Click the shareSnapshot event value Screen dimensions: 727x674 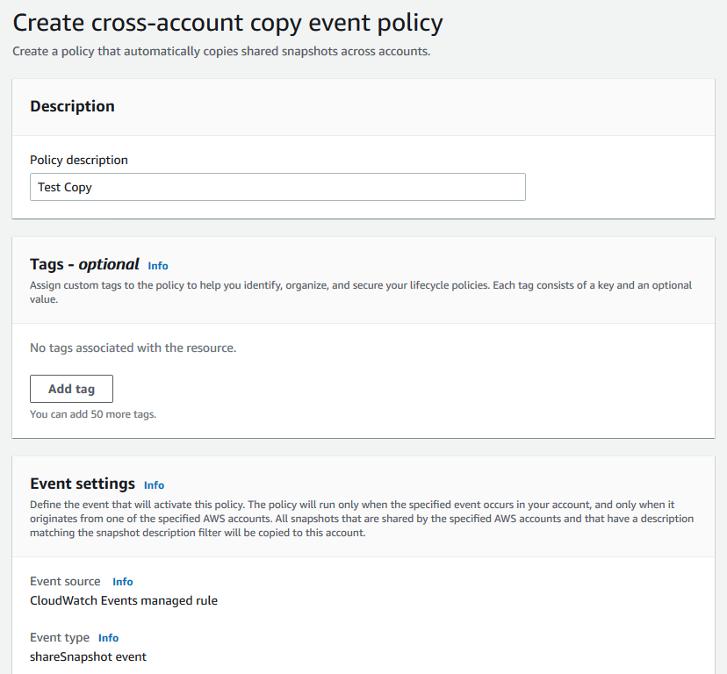pos(88,656)
